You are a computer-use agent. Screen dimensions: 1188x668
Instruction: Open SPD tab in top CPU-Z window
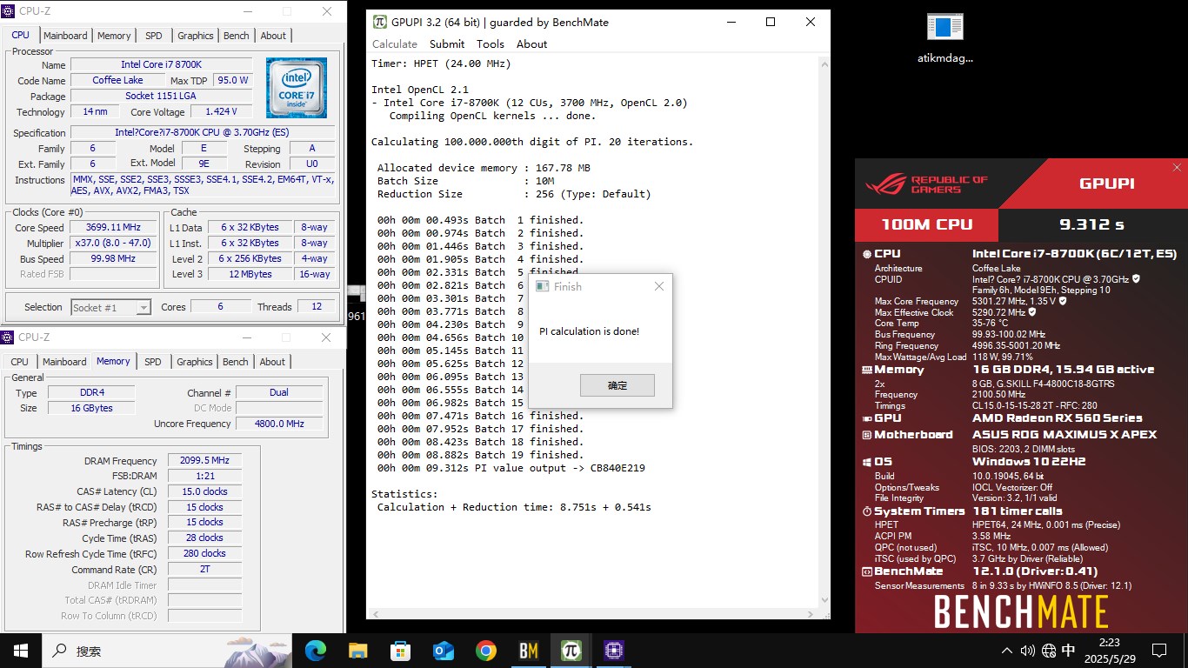tap(153, 36)
